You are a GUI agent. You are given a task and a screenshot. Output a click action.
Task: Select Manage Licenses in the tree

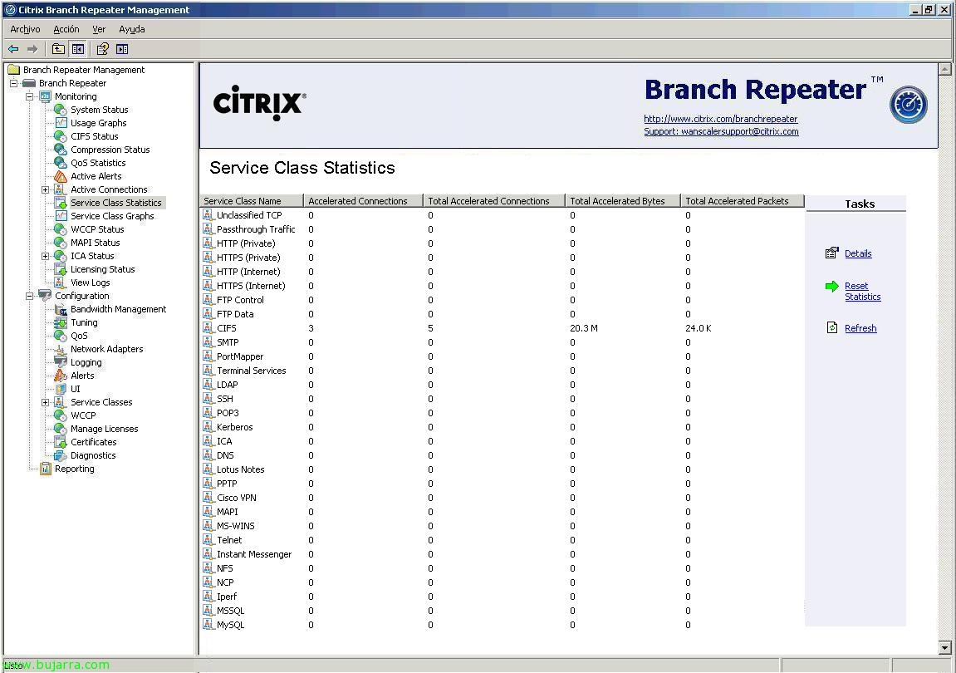click(x=105, y=429)
